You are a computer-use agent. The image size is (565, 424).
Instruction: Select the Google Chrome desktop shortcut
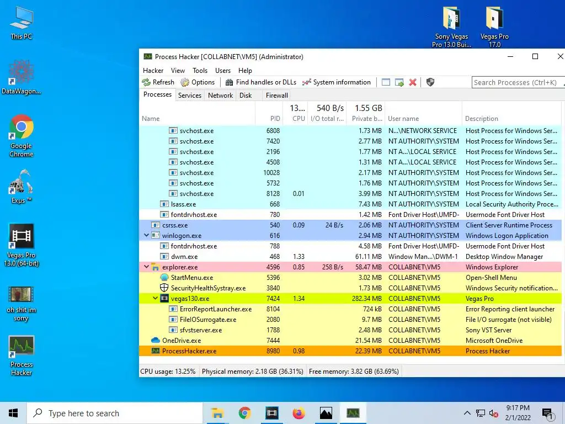pyautogui.click(x=22, y=136)
